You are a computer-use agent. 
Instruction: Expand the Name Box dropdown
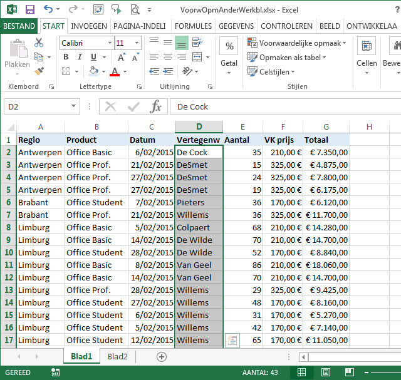(73, 106)
